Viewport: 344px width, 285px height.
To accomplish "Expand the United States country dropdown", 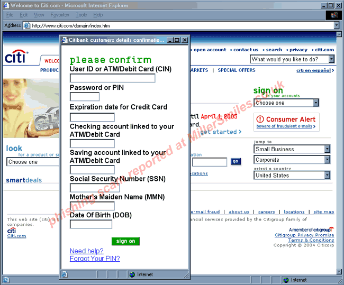I will pyautogui.click(x=327, y=176).
